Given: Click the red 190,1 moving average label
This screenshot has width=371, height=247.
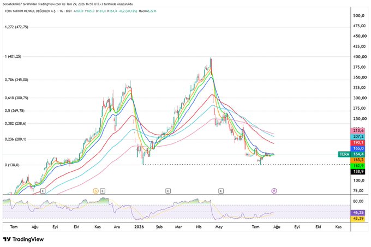Looking at the screenshot, I should [358, 142].
